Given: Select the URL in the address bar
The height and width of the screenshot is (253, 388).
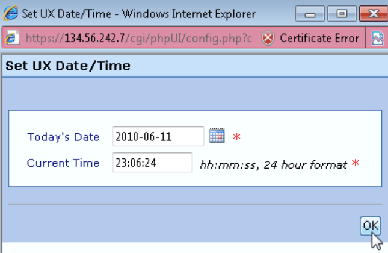Looking at the screenshot, I should [138, 39].
